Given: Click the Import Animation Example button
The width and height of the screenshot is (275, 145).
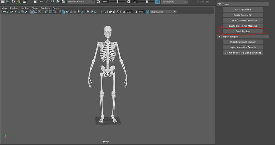Looking at the screenshot, I should [x=243, y=47].
